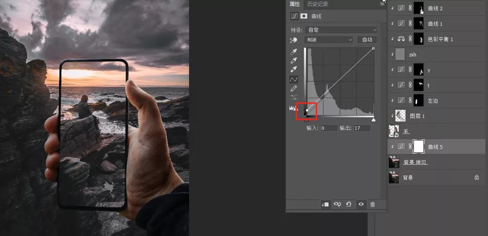Open the RGB channel dropdown
The height and width of the screenshot is (236, 488).
(328, 40)
